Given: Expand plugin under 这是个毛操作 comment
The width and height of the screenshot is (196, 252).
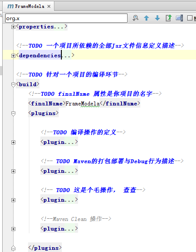Looking at the screenshot, I should [x=13, y=200].
